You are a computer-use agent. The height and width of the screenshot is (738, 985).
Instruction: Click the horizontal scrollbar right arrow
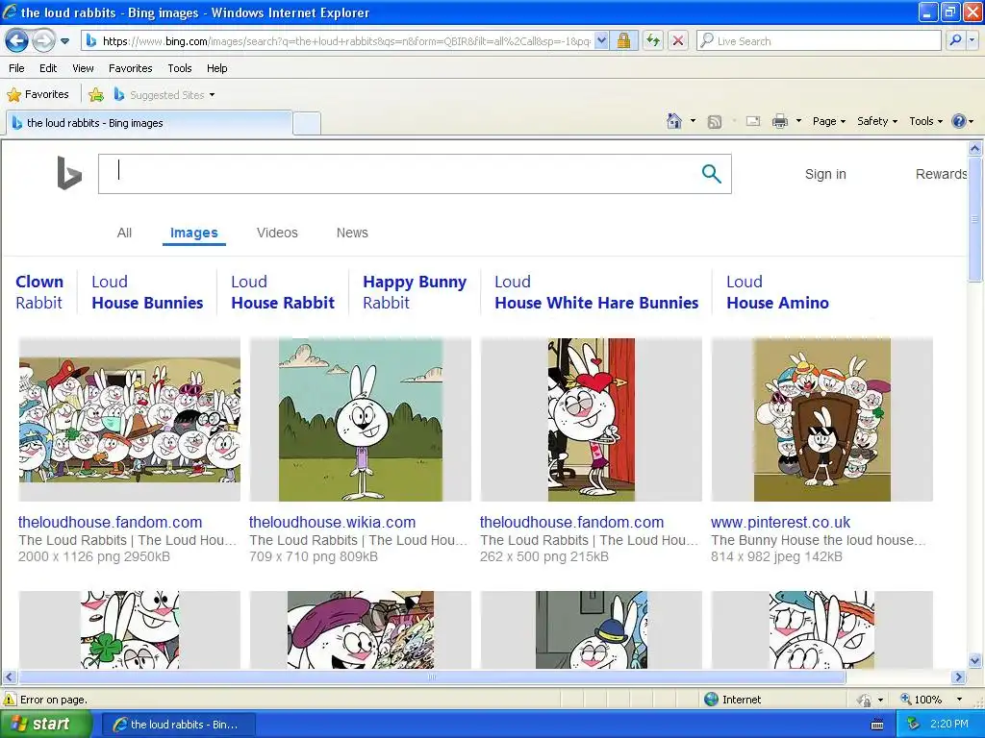[x=958, y=677]
